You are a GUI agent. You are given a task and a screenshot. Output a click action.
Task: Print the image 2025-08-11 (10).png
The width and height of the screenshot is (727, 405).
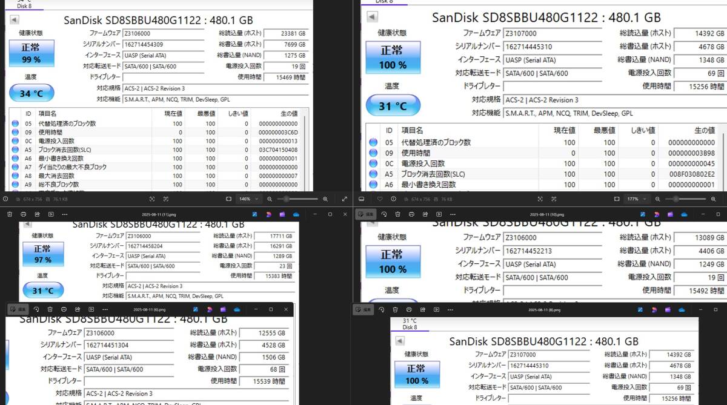412,214
